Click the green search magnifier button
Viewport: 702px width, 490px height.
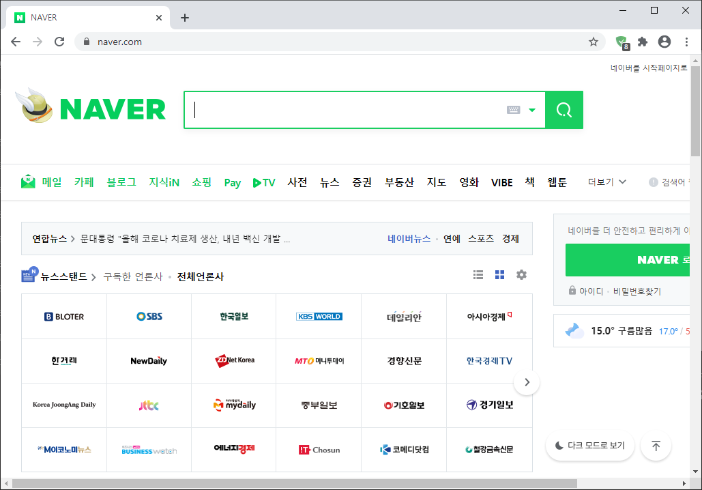(x=564, y=110)
